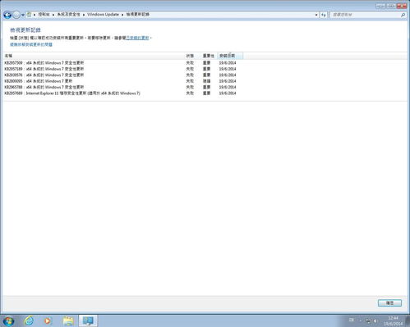
Task: Go back using the navigation arrow
Action: click(x=7, y=15)
